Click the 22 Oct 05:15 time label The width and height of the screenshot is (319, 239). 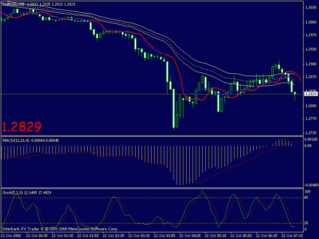coord(215,236)
